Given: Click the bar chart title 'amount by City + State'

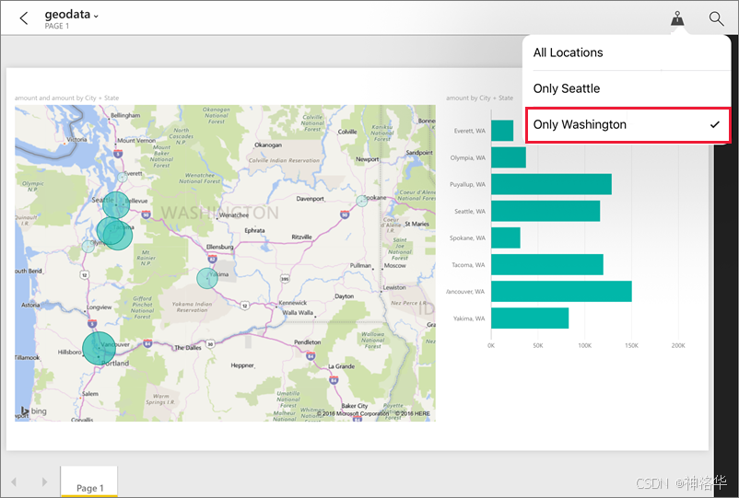Looking at the screenshot, I should click(x=479, y=98).
